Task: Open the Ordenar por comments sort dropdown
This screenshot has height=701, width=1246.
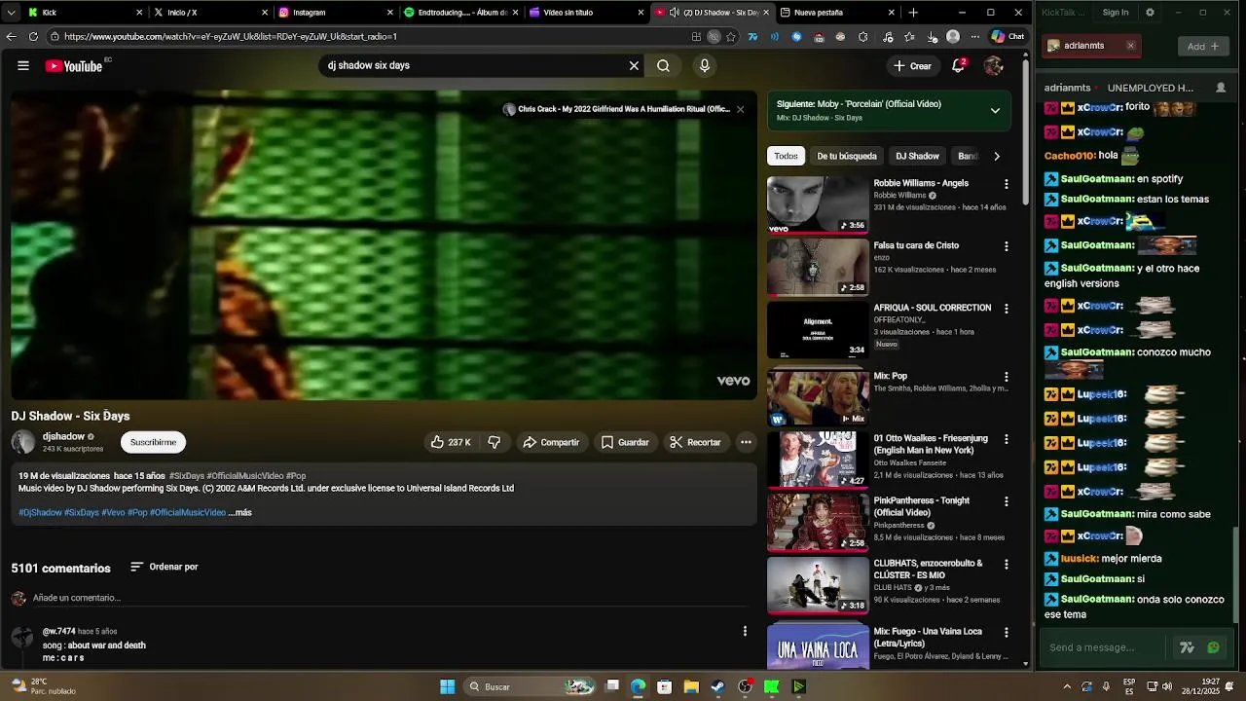Action: pyautogui.click(x=164, y=567)
